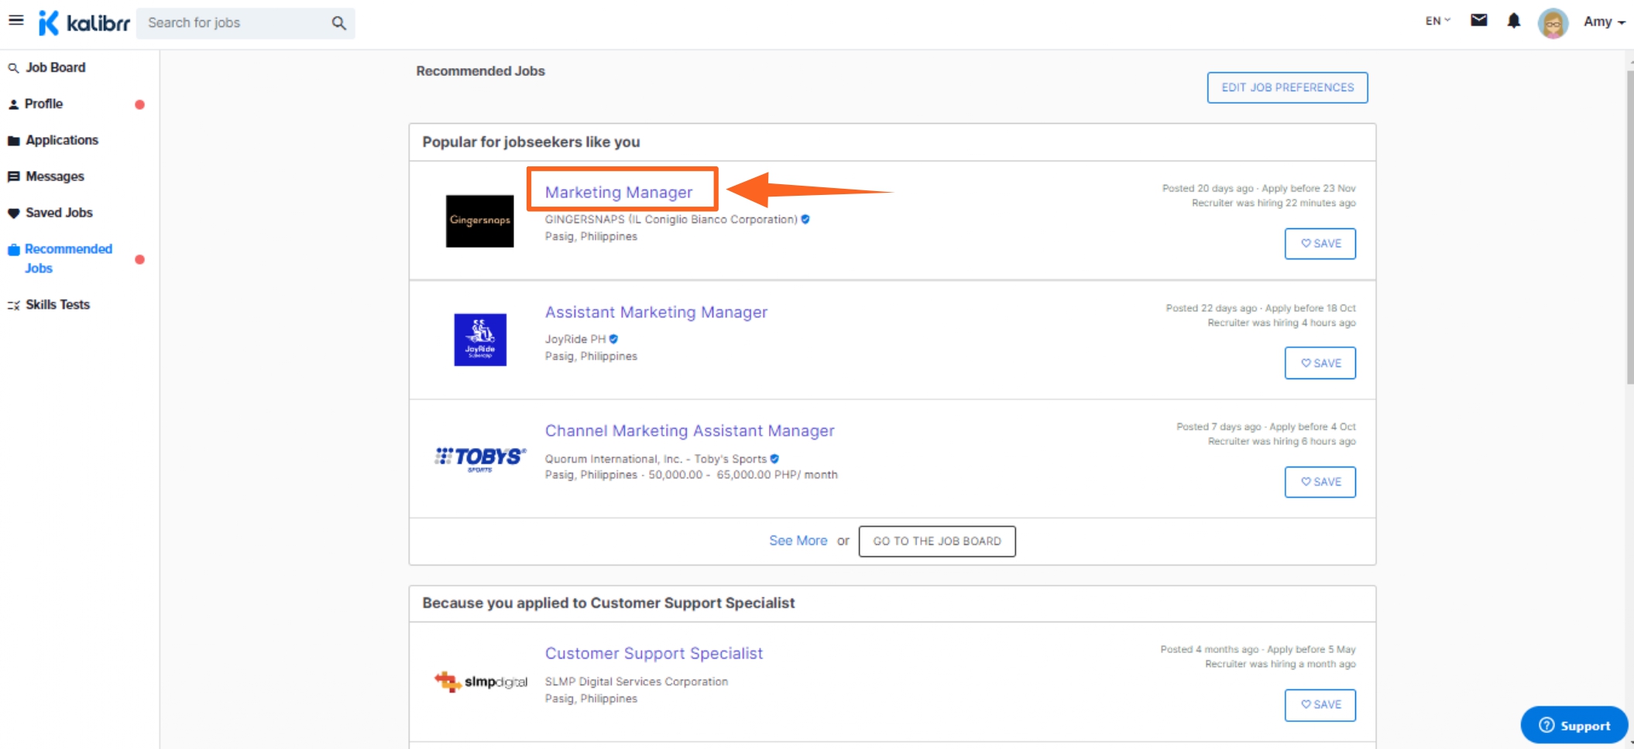Click Amy's profile avatar

1552,23
